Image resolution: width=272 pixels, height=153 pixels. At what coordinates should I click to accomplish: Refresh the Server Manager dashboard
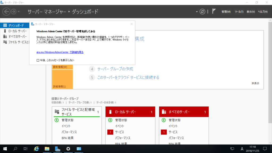pyautogui.click(x=202, y=12)
